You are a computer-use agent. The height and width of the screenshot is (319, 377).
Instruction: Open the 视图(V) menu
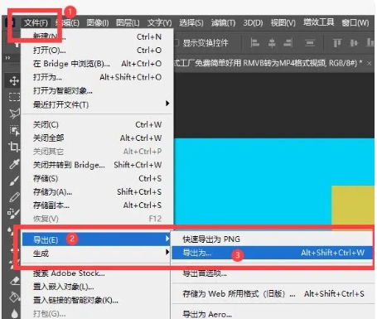click(283, 22)
